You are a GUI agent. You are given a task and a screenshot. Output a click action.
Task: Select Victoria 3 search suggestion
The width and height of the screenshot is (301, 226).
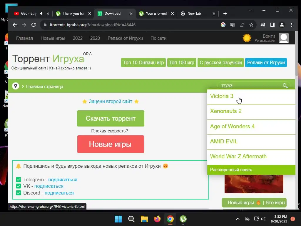click(x=251, y=97)
